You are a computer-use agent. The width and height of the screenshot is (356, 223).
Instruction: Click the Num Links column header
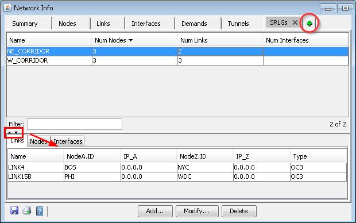point(220,40)
